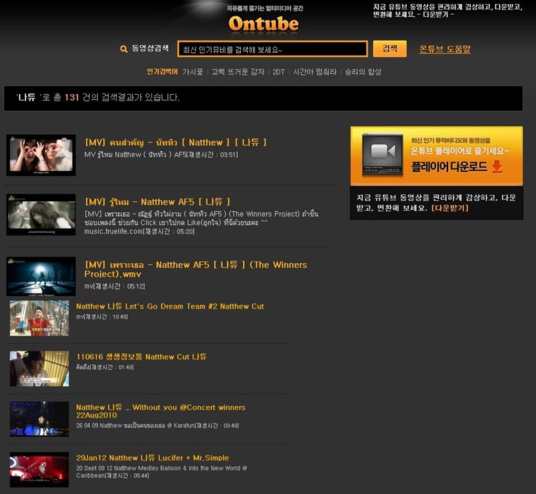Open thumbnail for 110616 생생정보통 video
Image resolution: width=536 pixels, height=494 pixels.
point(39,369)
